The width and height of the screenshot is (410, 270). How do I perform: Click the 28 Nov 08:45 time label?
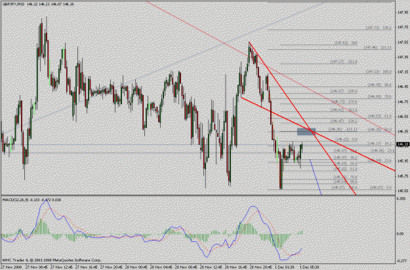click(x=186, y=267)
